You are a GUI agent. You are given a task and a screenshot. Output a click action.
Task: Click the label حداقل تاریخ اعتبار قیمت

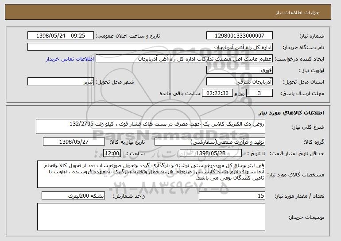click(297, 154)
